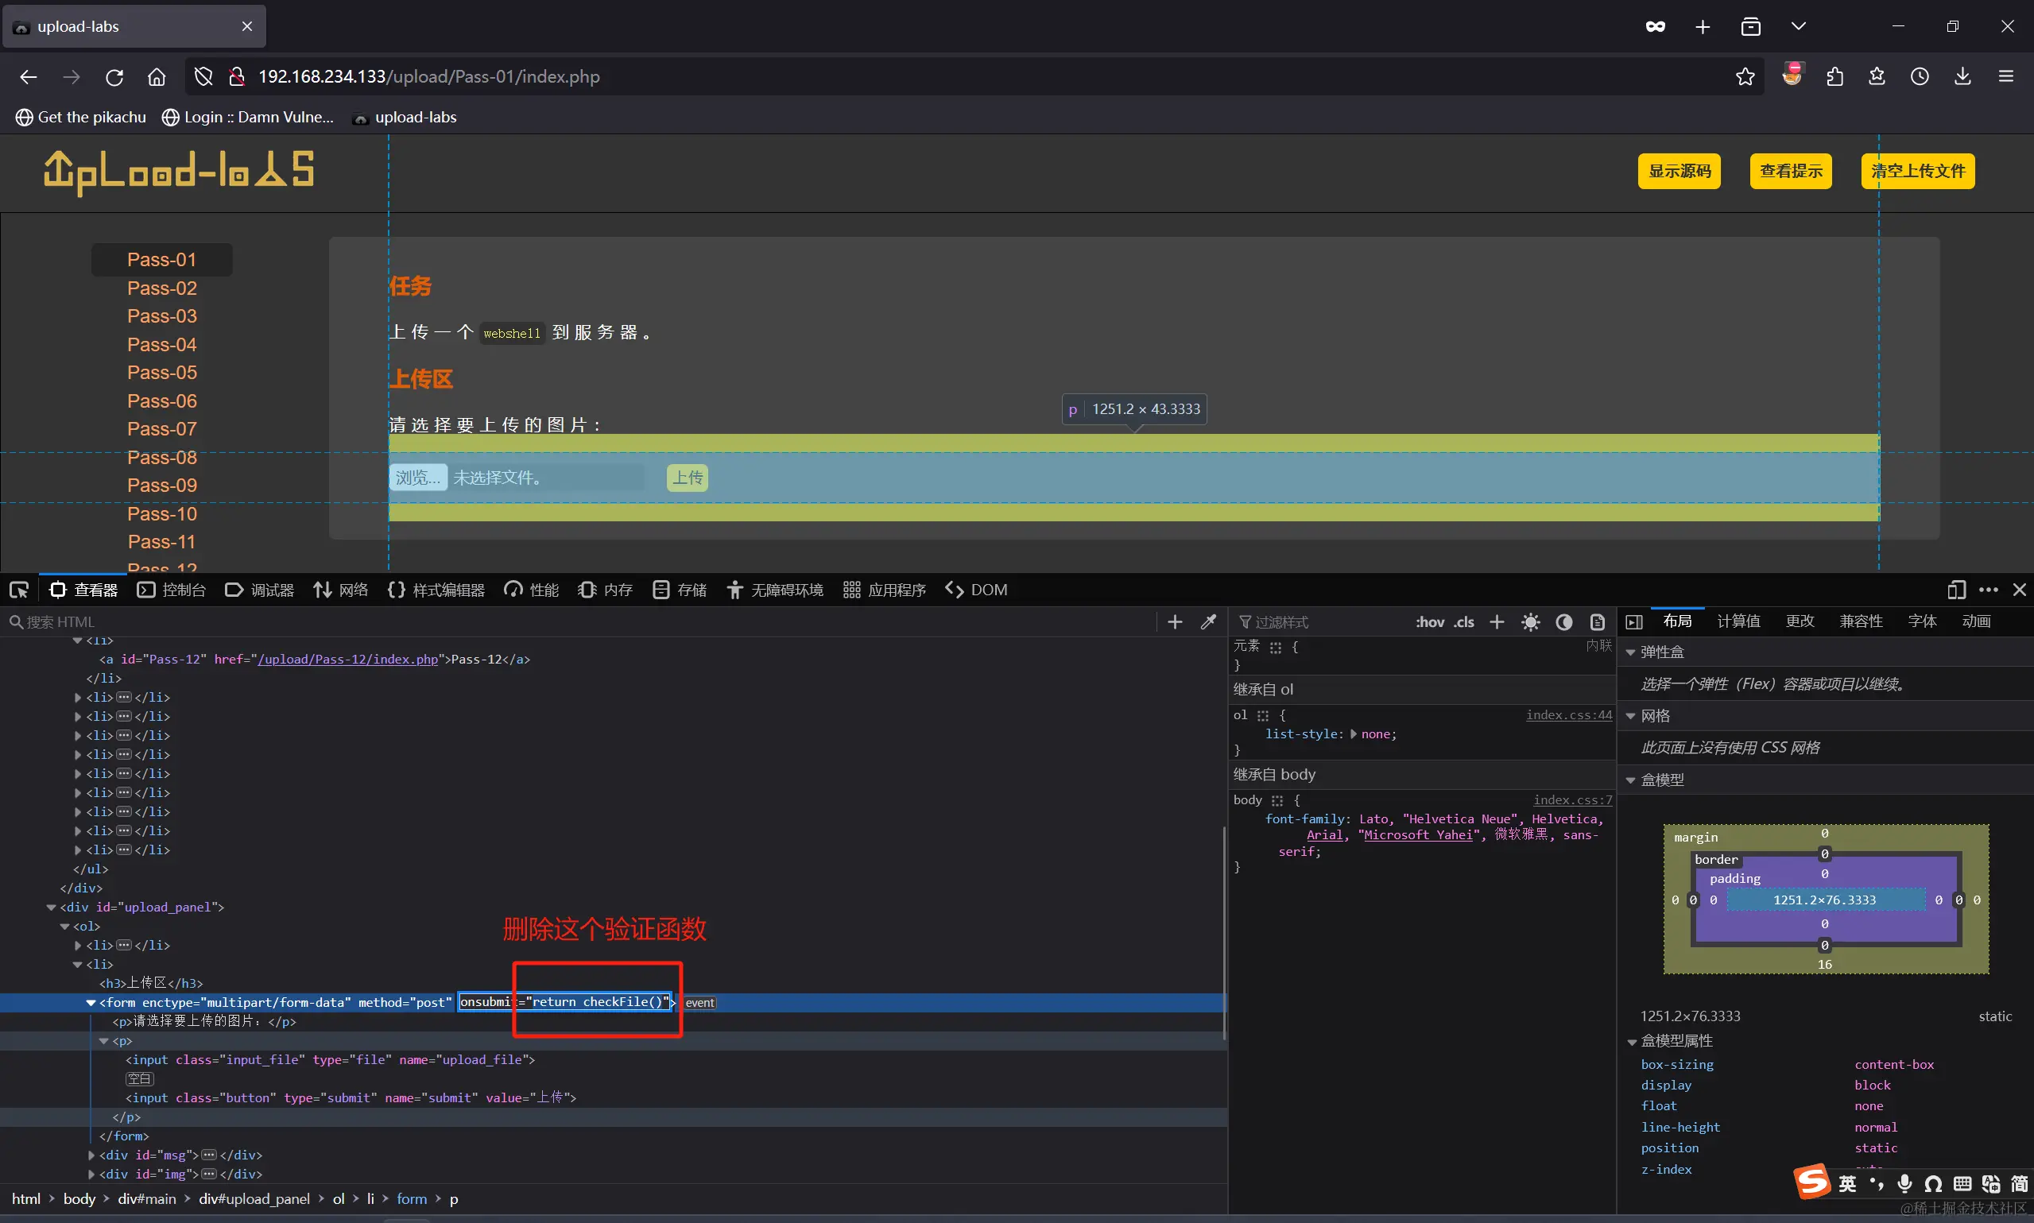Open the 存储 storage tab
2034x1223 pixels.
click(680, 589)
